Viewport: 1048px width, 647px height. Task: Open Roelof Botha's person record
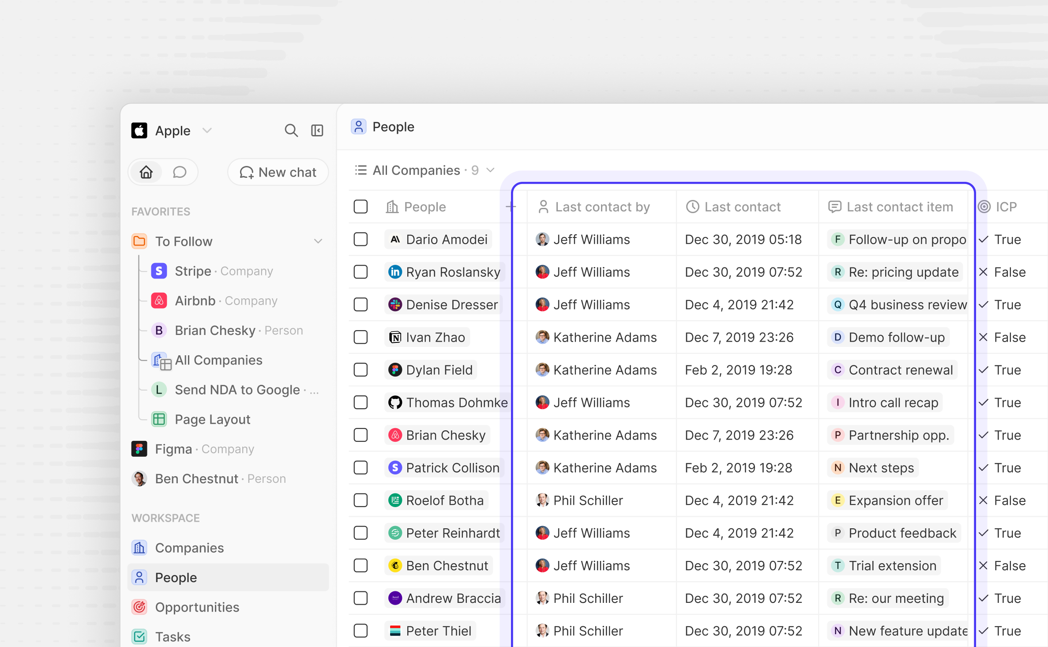click(x=436, y=500)
